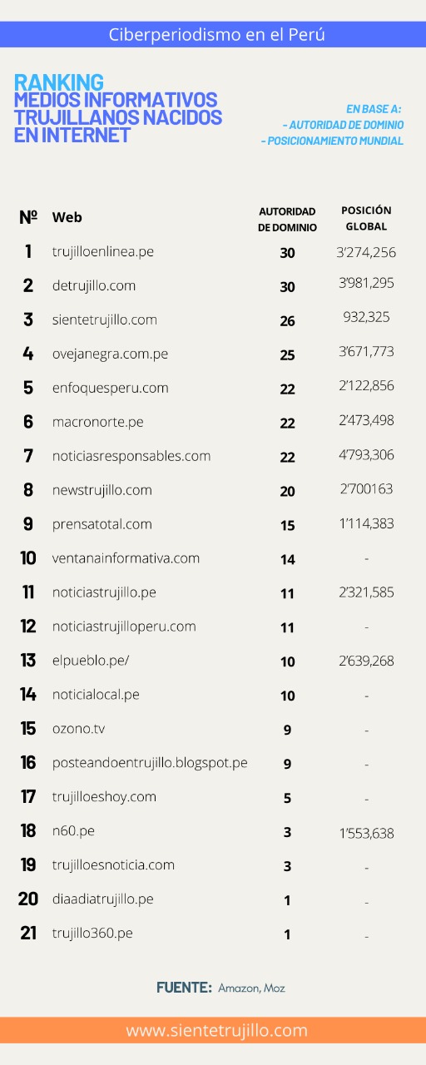426x1065 pixels.
Task: Click global position value 932,325
Action: (366, 317)
